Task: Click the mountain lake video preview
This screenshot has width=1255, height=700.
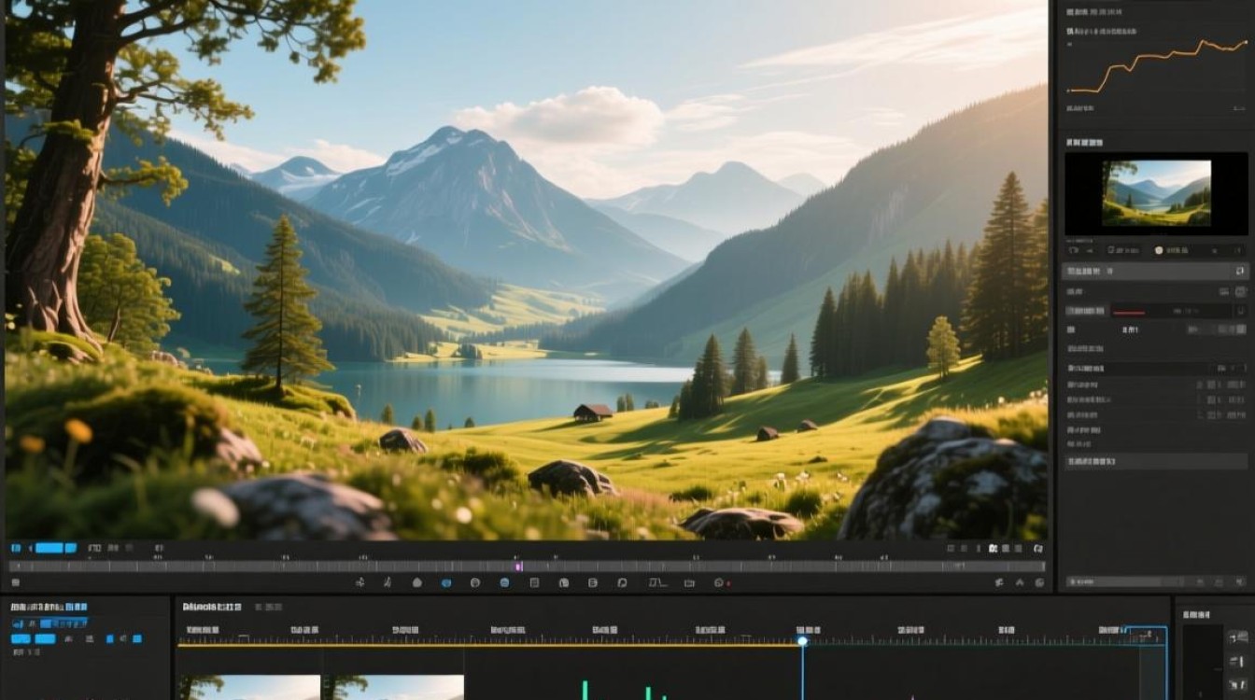Action: [527, 270]
